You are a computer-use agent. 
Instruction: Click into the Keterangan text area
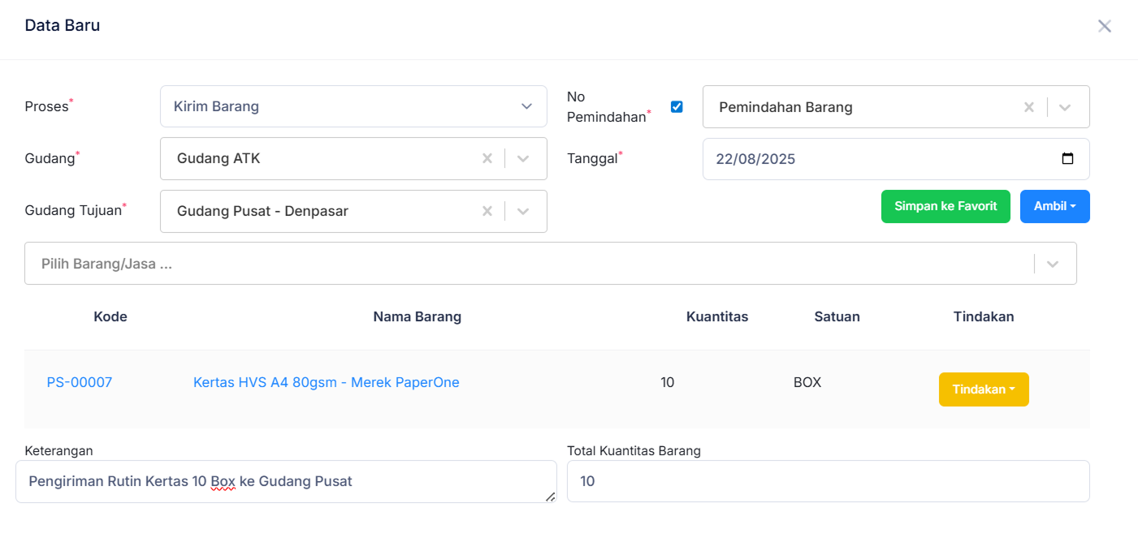[284, 481]
